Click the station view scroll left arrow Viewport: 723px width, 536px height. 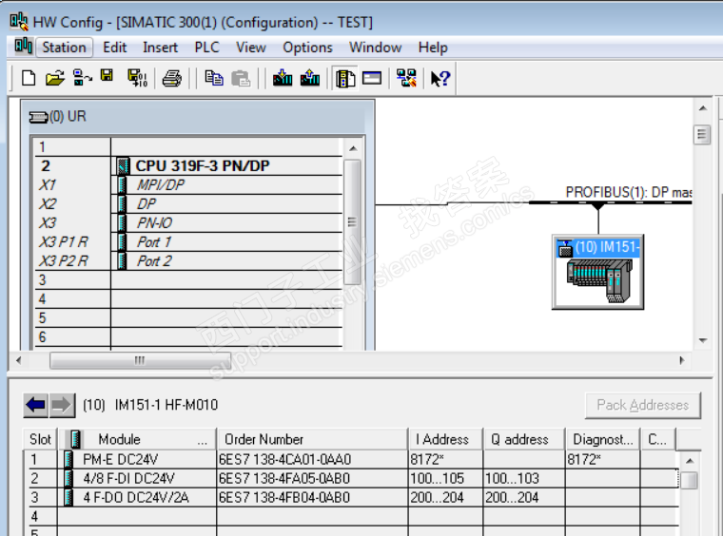pyautogui.click(x=18, y=360)
